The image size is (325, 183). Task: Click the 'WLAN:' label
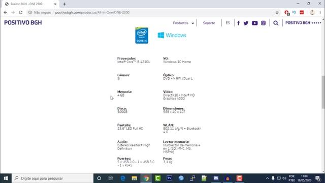point(168,125)
